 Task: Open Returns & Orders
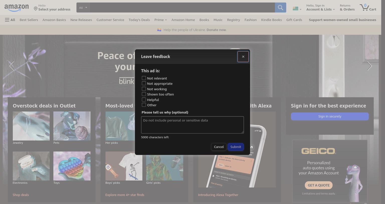pos(347,7)
